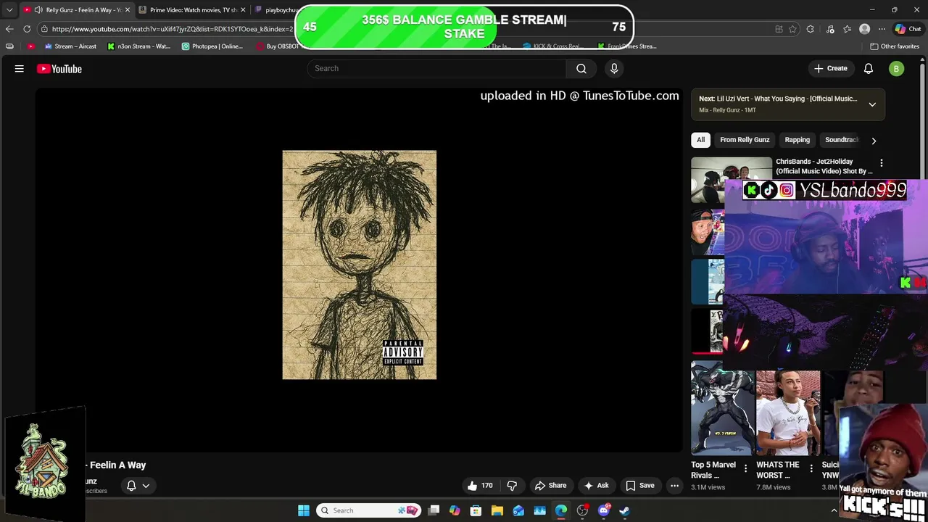The height and width of the screenshot is (522, 928).
Task: Reload the page in the browser
Action: [x=27, y=29]
